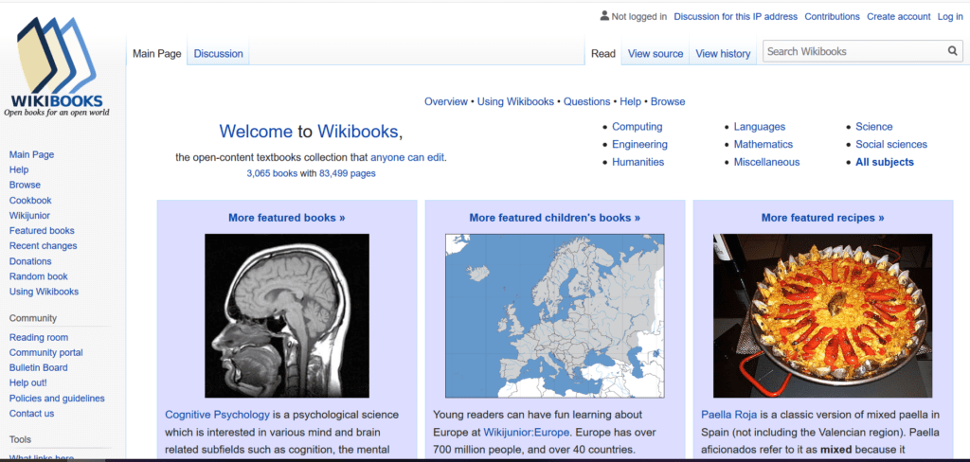Select the Main Page tab
The width and height of the screenshot is (970, 462).
point(157,54)
